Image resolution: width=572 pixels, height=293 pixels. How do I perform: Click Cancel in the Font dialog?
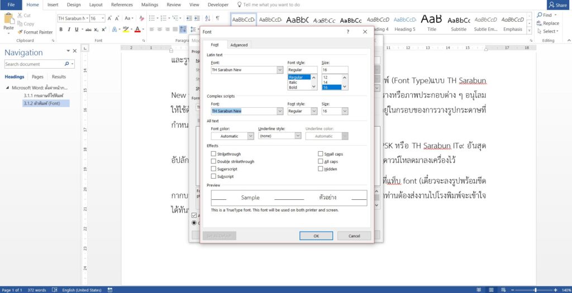(x=354, y=236)
